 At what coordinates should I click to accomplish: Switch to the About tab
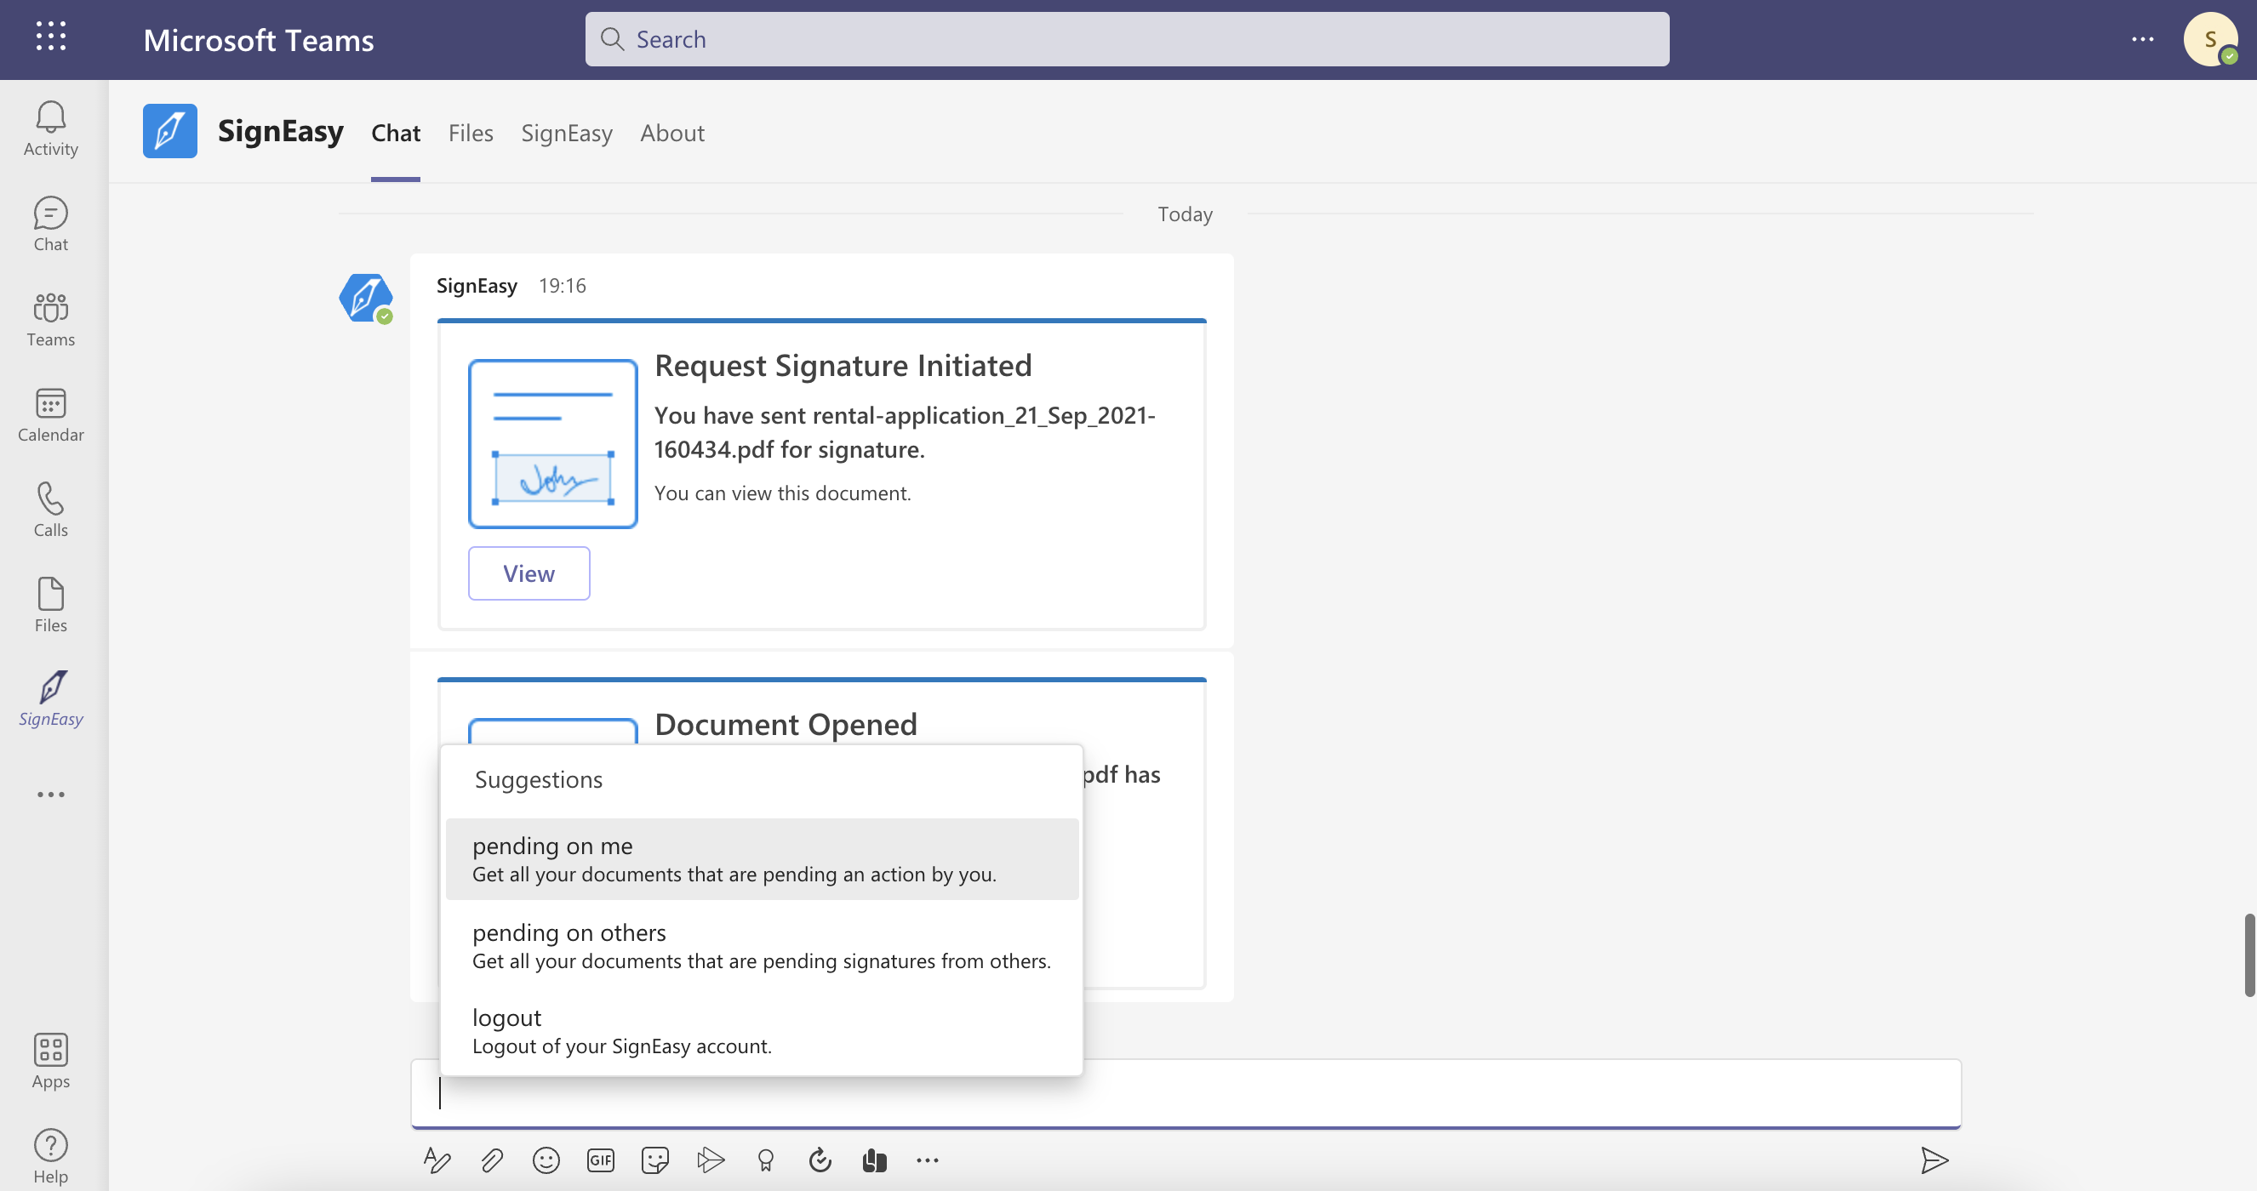tap(672, 133)
